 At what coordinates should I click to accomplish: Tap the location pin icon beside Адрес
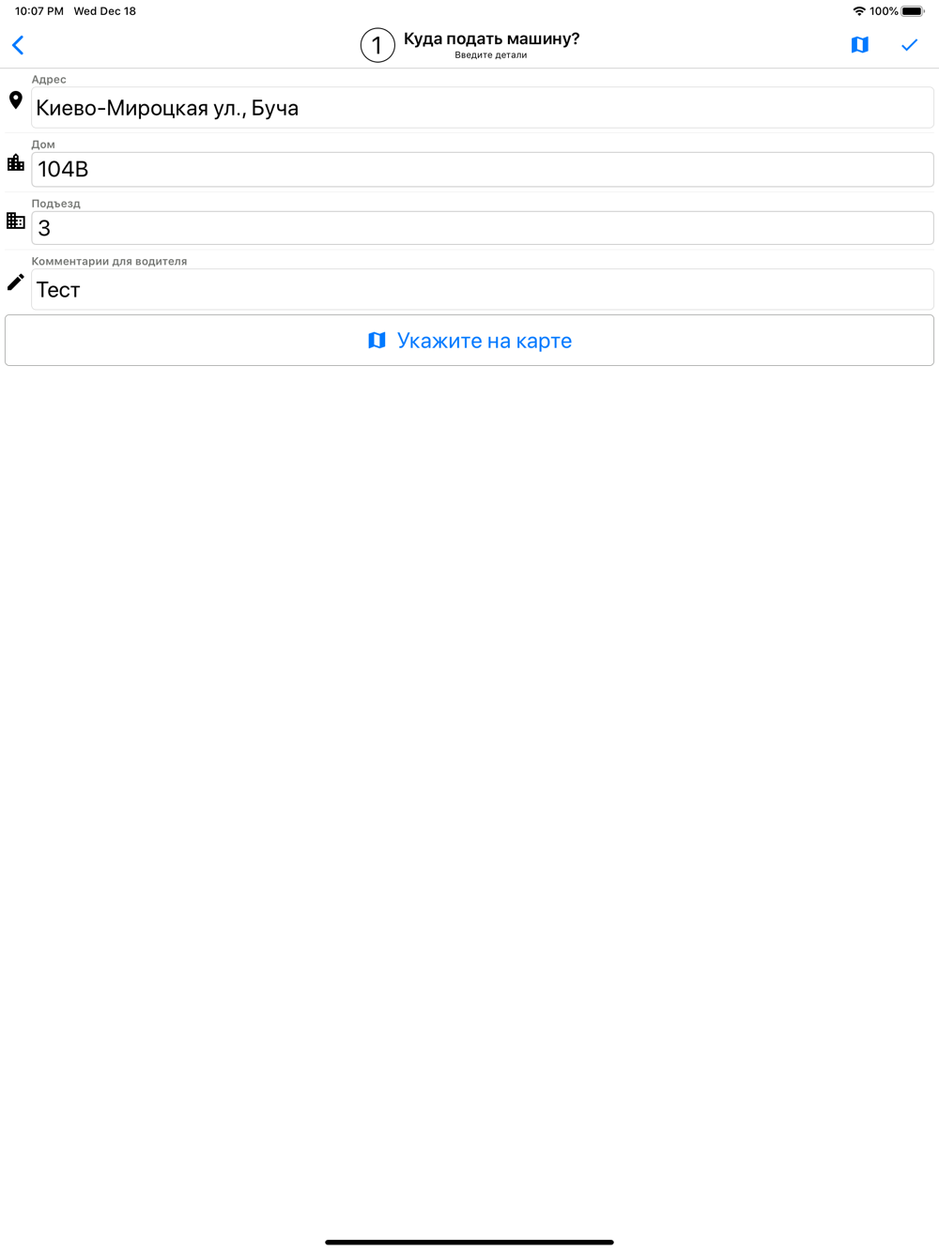(x=16, y=100)
